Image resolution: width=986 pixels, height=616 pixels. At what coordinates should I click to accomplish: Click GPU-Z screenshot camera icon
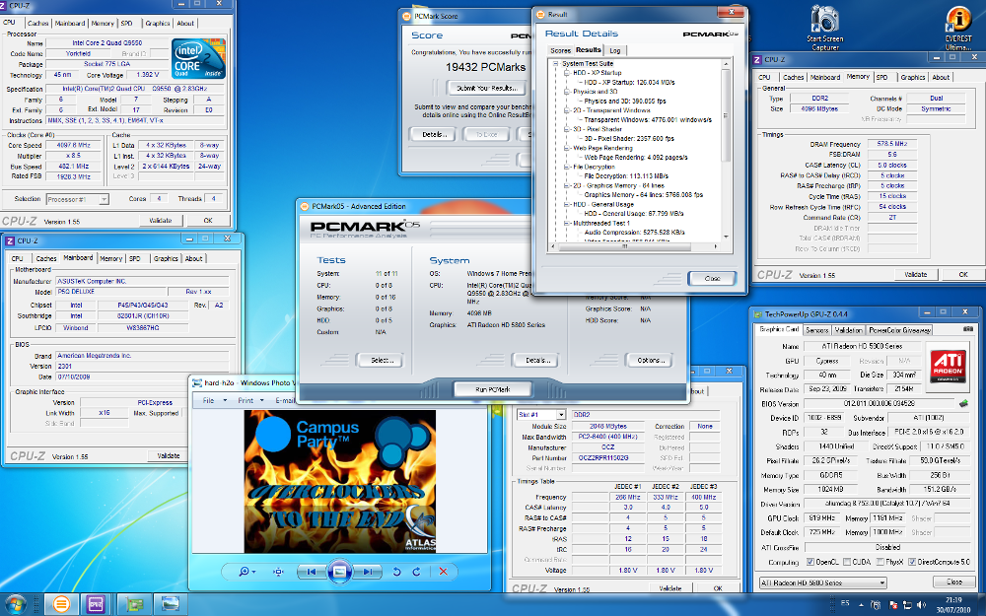point(967,329)
